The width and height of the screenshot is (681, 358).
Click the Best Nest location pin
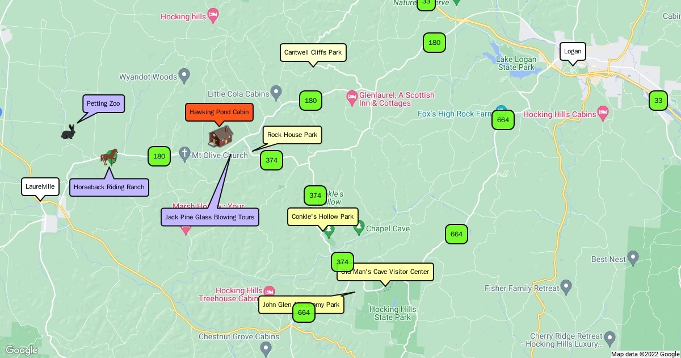[x=633, y=258]
